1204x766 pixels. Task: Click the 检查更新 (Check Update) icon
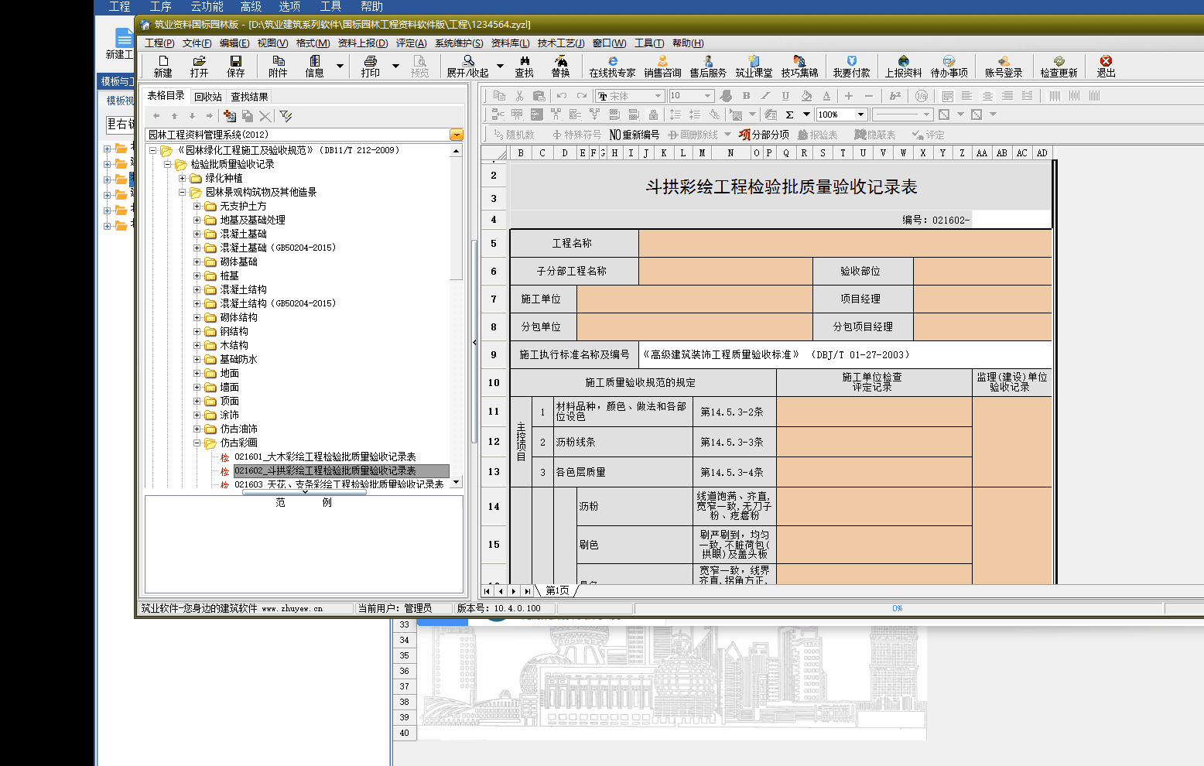tap(1059, 66)
